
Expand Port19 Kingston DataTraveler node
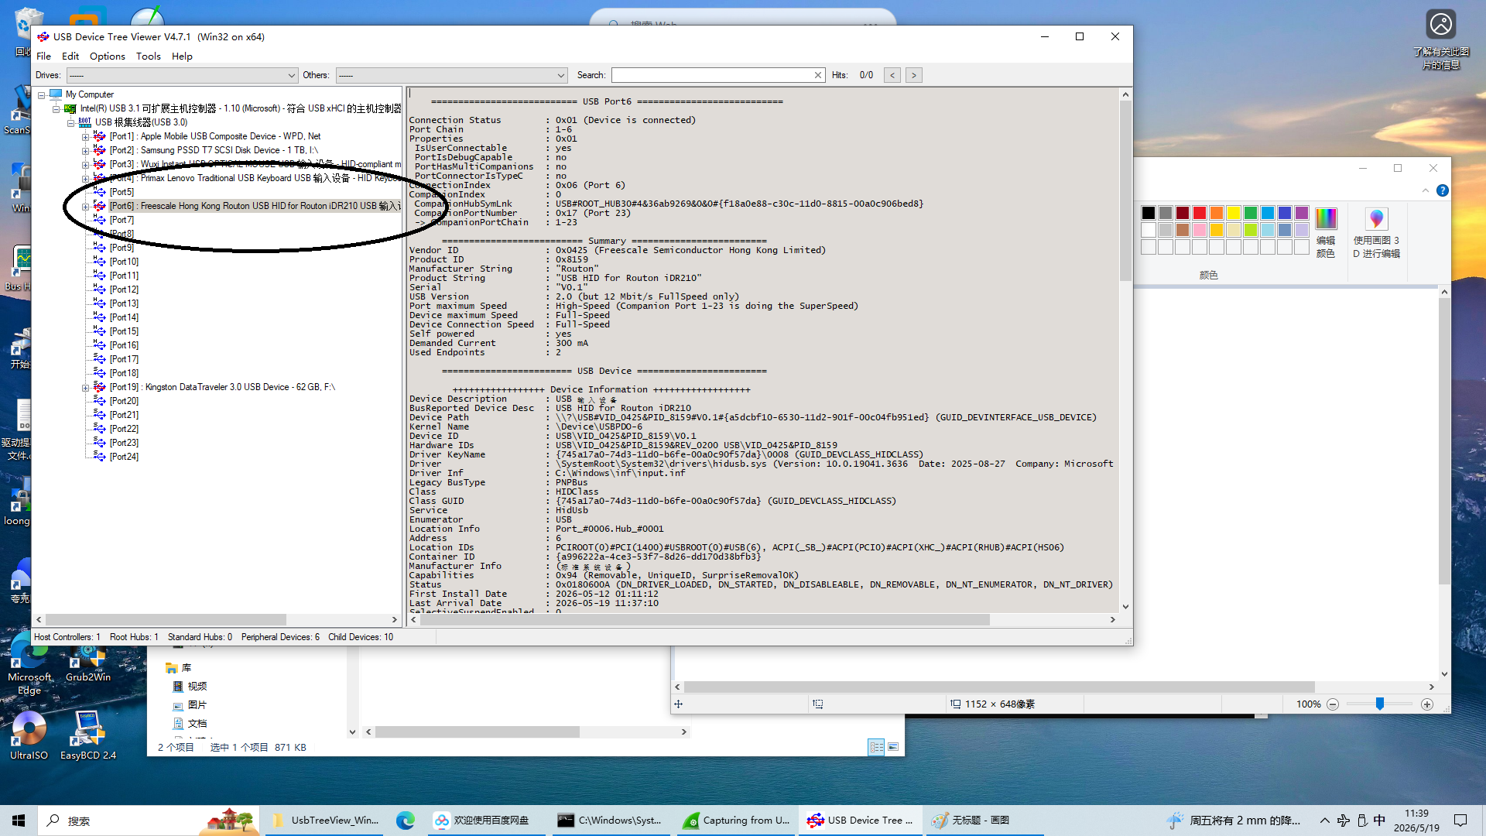pyautogui.click(x=86, y=388)
